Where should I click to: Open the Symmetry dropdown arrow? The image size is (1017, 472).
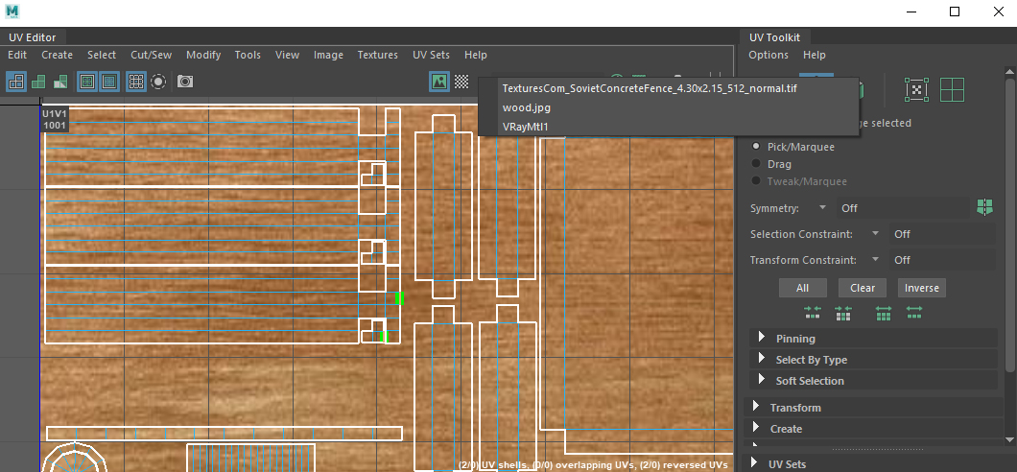[x=823, y=207]
